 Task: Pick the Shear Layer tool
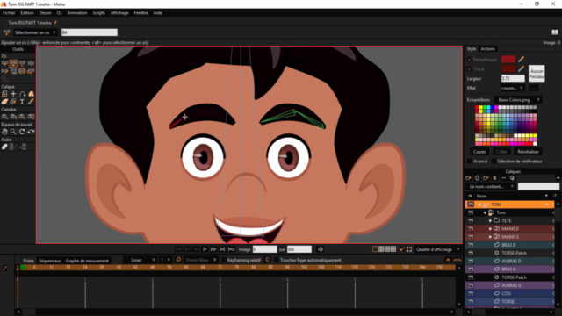tap(4, 102)
